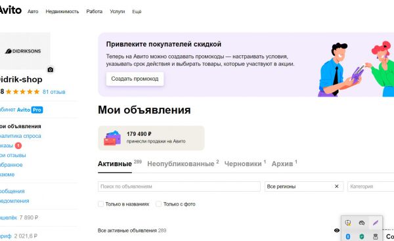Open the 'Категория' dropdown field
394x241 pixels.
[370, 186]
